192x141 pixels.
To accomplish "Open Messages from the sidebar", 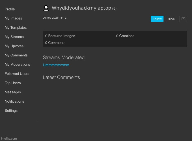I will (13, 92).
